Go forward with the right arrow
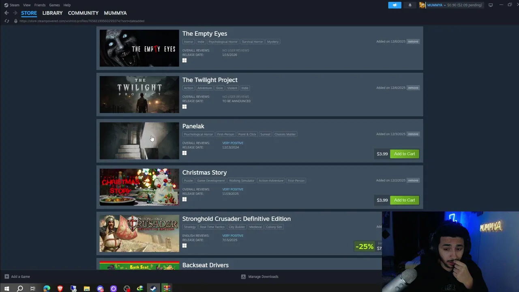 (x=15, y=13)
